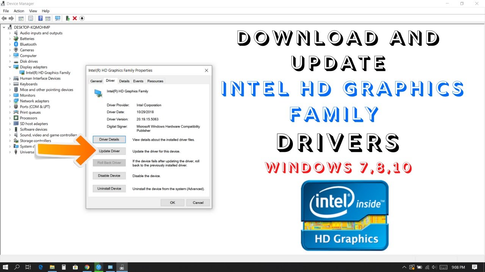This screenshot has height=272, width=485.
Task: Click the 9:08 PM taskbar clock
Action: tap(458, 267)
